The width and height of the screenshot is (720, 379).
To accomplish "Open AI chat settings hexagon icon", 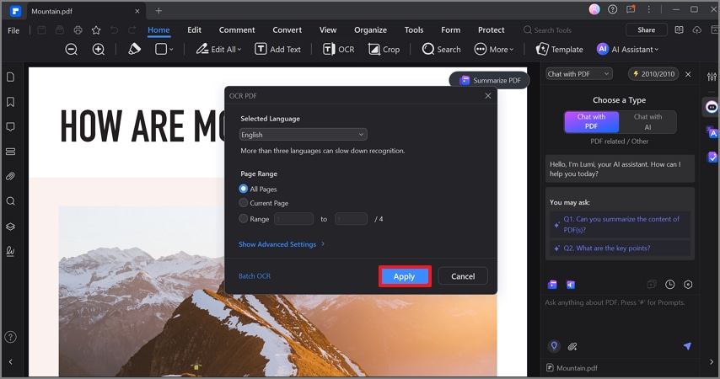I will 688,285.
